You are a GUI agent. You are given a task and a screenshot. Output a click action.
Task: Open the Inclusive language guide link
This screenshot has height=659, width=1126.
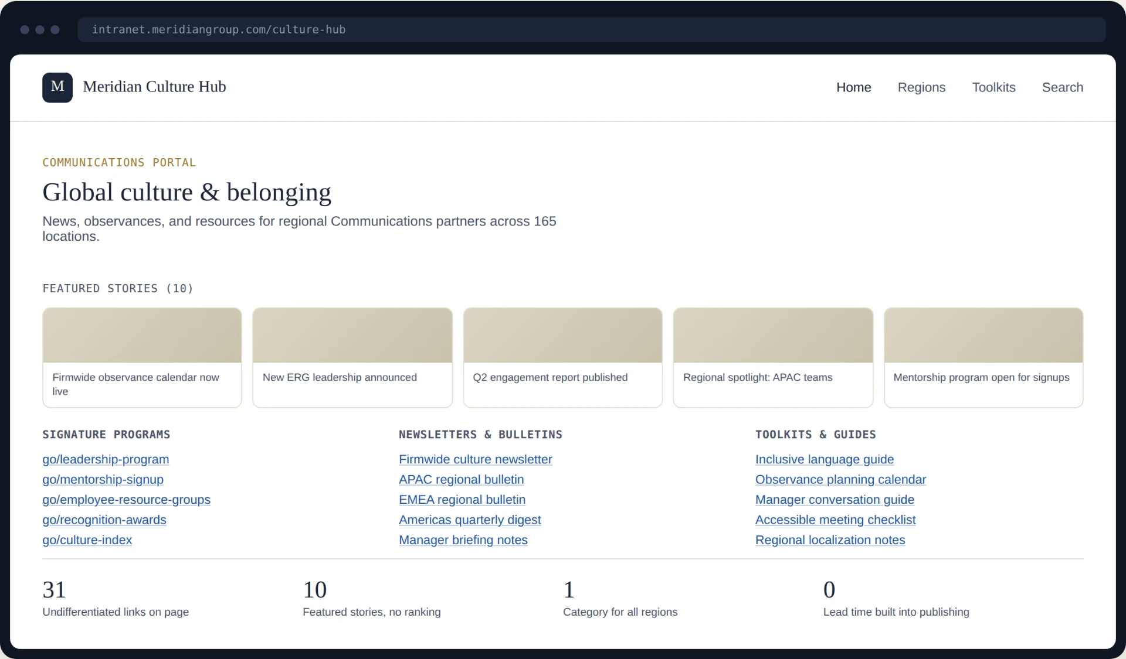pyautogui.click(x=825, y=459)
